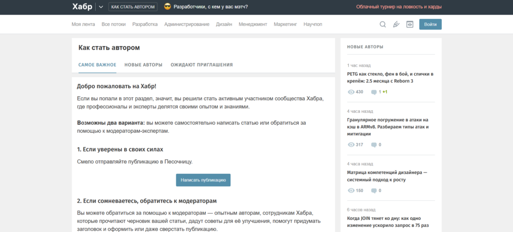Image resolution: width=513 pixels, height=232 pixels.
Task: Click heading 2. Если сомневаетесь, обратитесь к модераторам
Action: [x=147, y=200]
